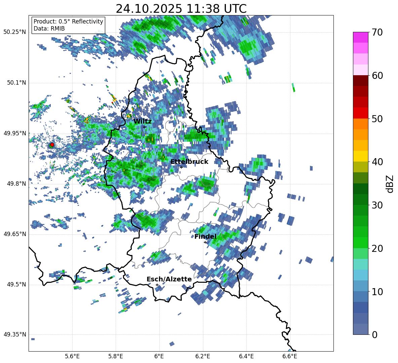Image resolution: width=398 pixels, height=363 pixels.
Task: Click the 49.65°N latitude tick label
Action: point(14,234)
